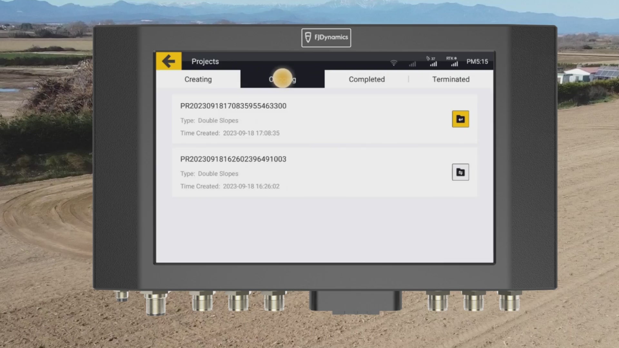The height and width of the screenshot is (348, 619).
Task: Go to the Terminated tab
Action: pyautogui.click(x=451, y=79)
